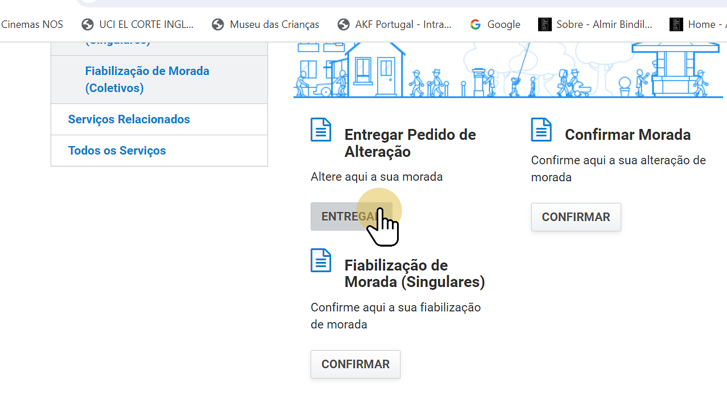This screenshot has height=408, width=727.
Task: Click the Google logo icon in bookmarks bar
Action: (476, 24)
